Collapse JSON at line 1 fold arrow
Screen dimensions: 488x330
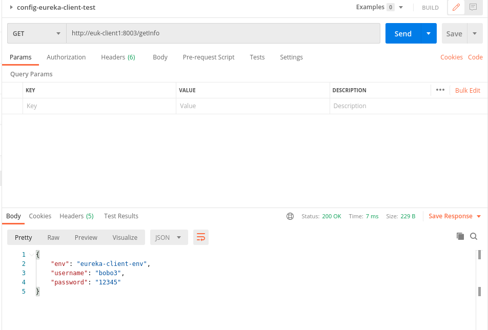coord(31,255)
